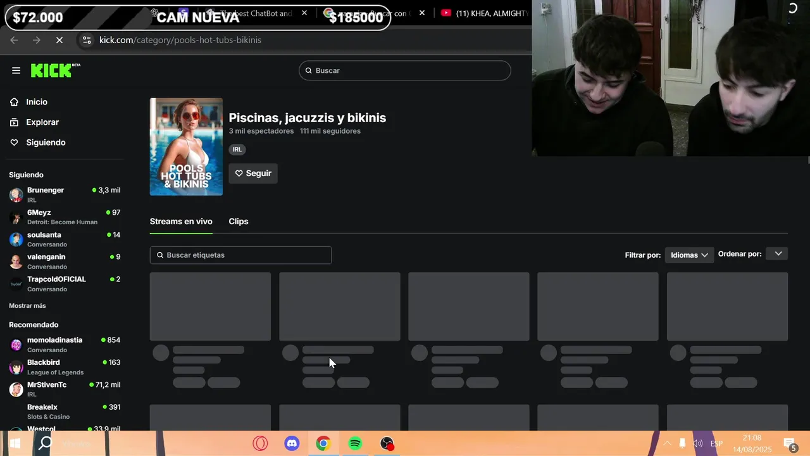Click the Pools Hot Tubs & Bikinis cover image
The width and height of the screenshot is (810, 456).
click(186, 147)
